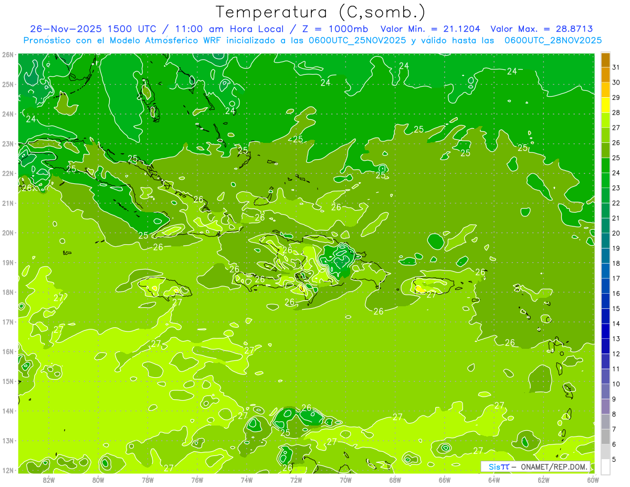This screenshot has height=487, width=630.
Task: Click the longitude axis label "76W"
Action: 197,480
